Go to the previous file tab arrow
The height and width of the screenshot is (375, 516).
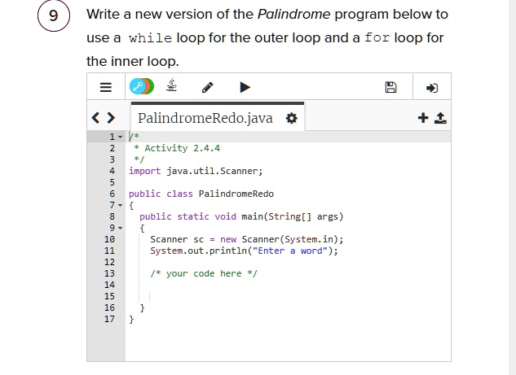tap(97, 119)
